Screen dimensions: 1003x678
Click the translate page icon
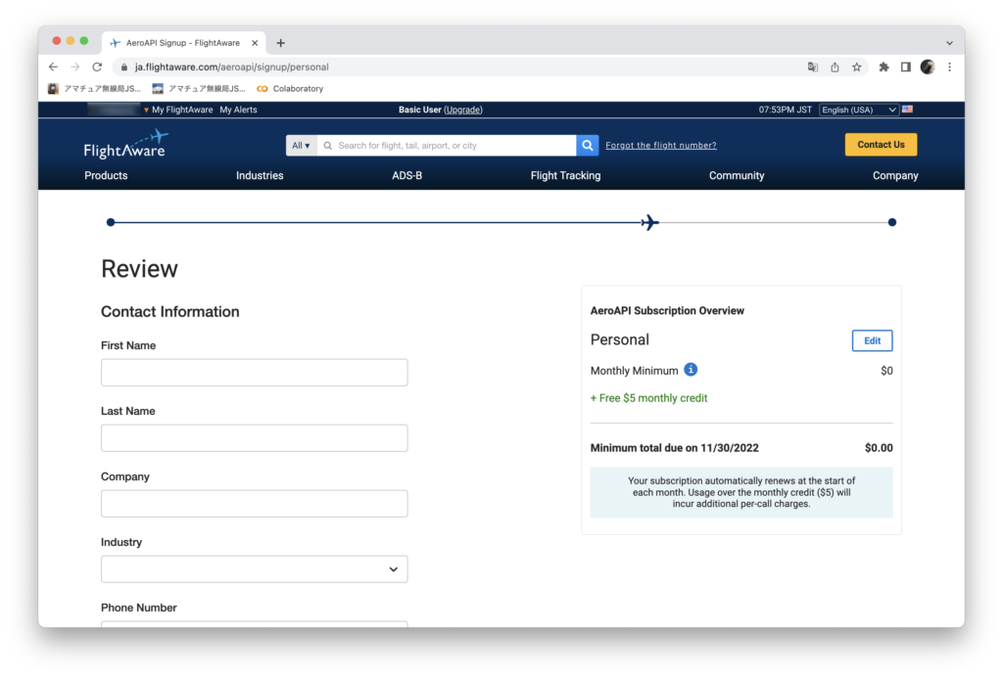pyautogui.click(x=812, y=68)
